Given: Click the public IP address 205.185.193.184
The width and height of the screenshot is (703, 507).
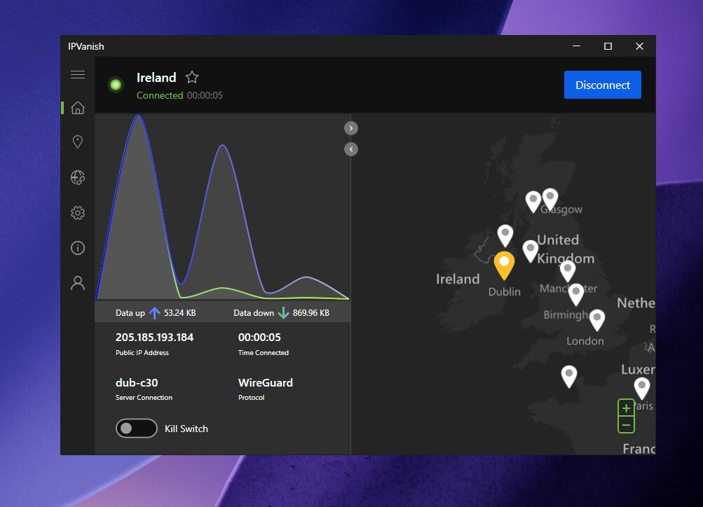Looking at the screenshot, I should tap(155, 338).
